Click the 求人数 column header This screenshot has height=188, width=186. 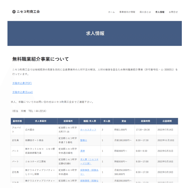pos(107,121)
